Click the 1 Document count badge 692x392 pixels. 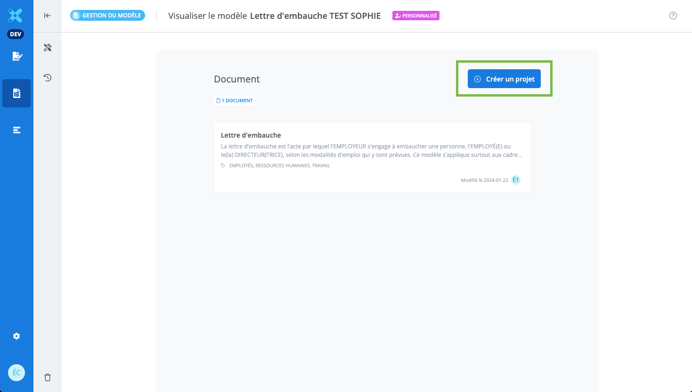[235, 100]
